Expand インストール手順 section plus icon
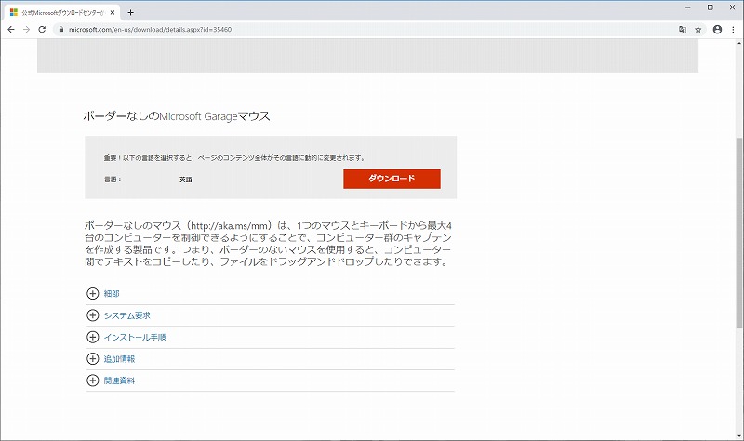The image size is (744, 441). pos(92,337)
